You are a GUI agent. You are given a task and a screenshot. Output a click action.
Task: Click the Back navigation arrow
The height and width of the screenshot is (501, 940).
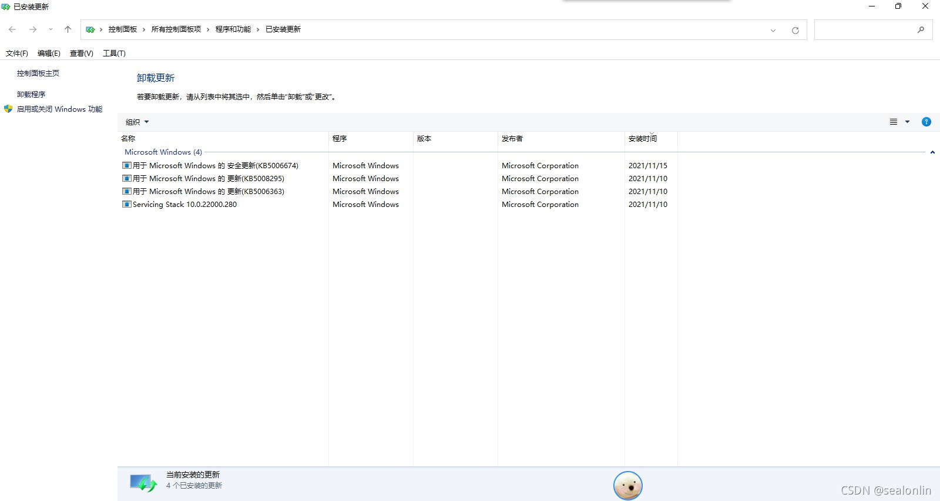12,29
